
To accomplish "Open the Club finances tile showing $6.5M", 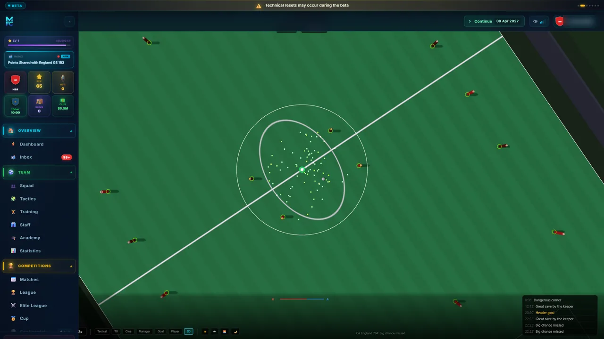I will (63, 105).
